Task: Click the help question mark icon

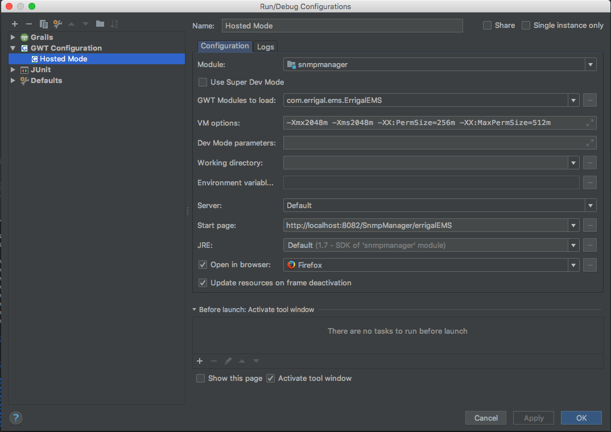Action: coord(15,418)
